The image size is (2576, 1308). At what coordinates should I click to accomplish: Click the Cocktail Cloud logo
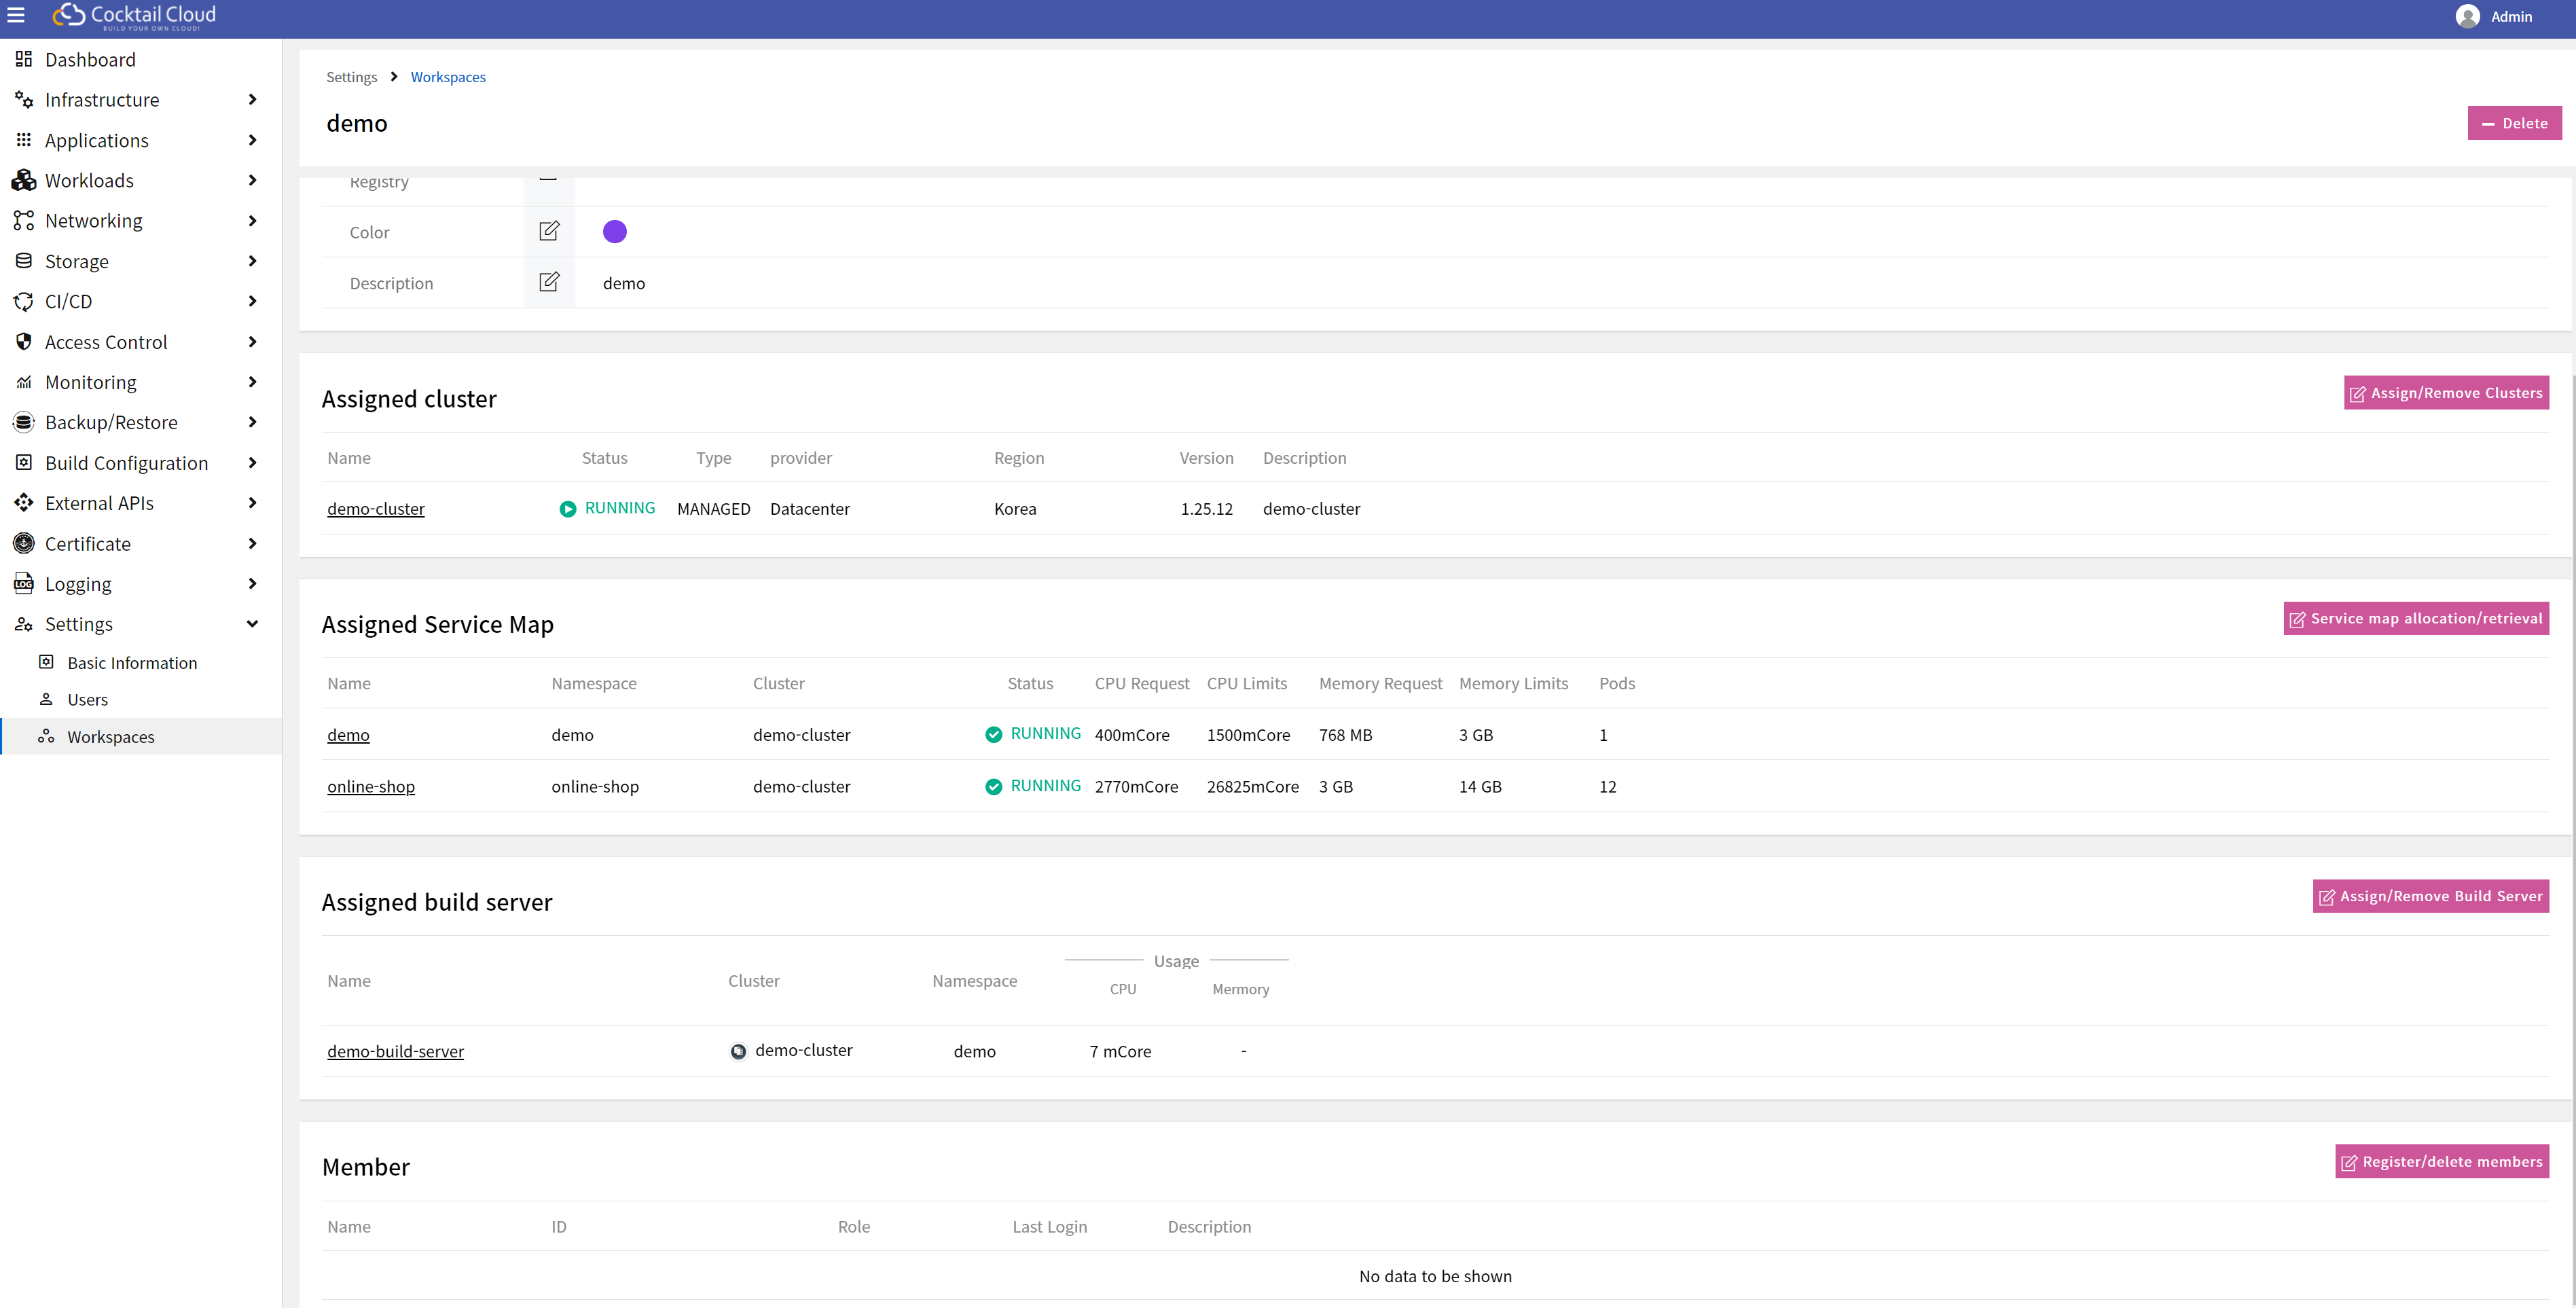click(x=135, y=16)
